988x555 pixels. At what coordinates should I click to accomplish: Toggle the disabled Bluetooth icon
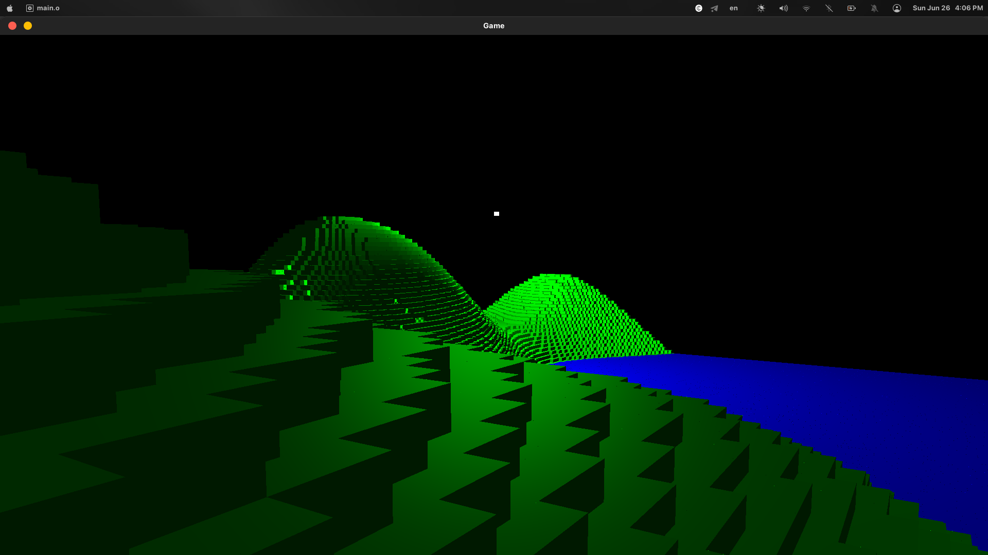(x=828, y=8)
